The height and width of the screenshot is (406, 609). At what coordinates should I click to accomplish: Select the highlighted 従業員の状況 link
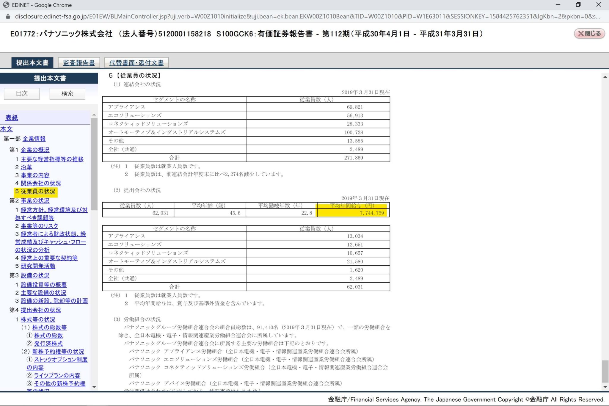click(38, 192)
